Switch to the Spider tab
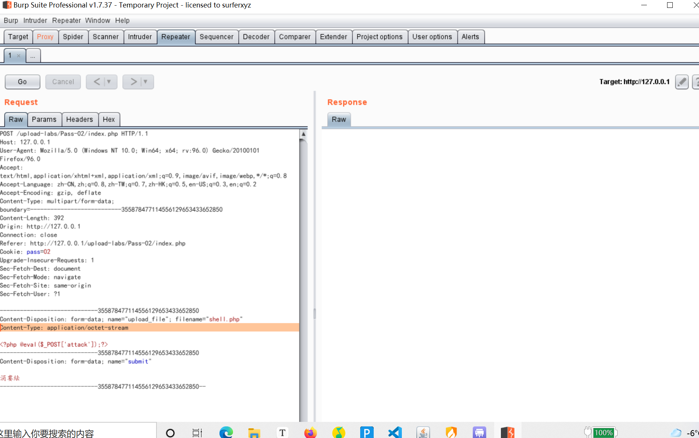The width and height of the screenshot is (699, 438). pos(73,37)
